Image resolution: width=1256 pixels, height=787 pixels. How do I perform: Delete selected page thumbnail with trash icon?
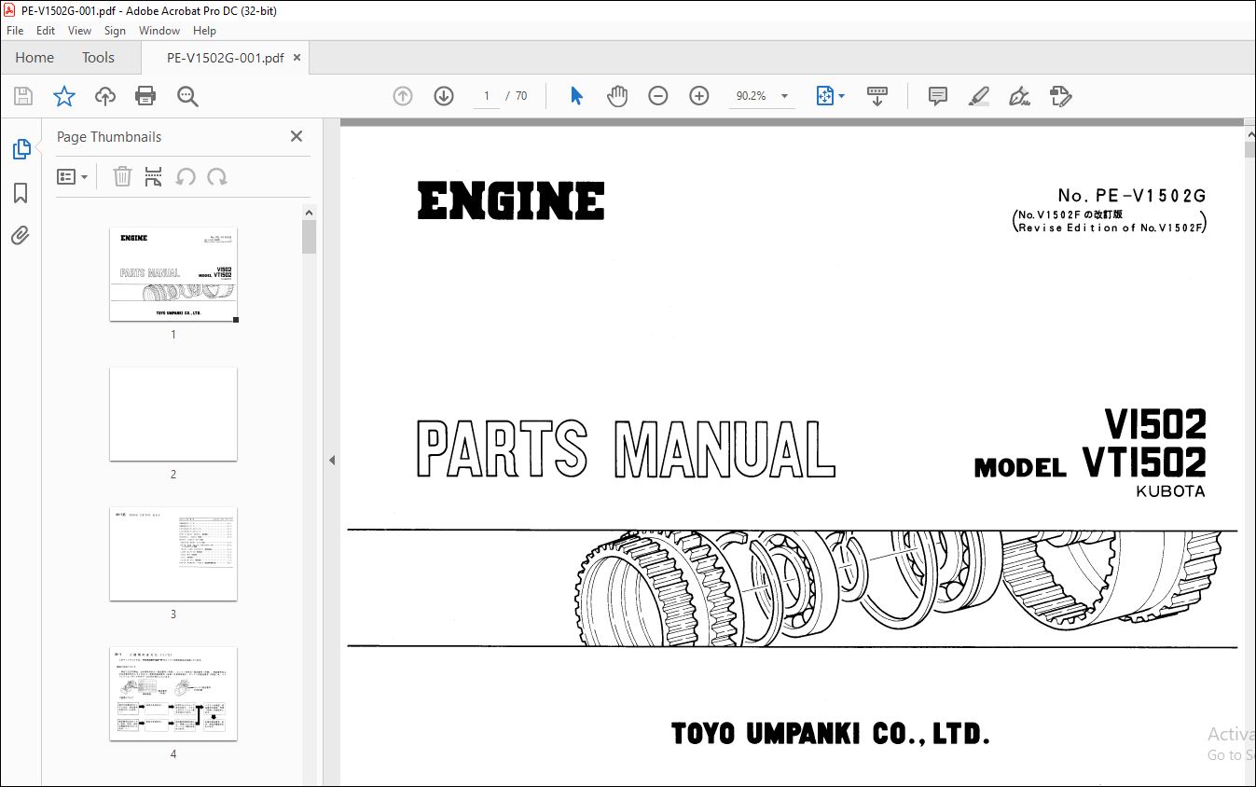122,176
